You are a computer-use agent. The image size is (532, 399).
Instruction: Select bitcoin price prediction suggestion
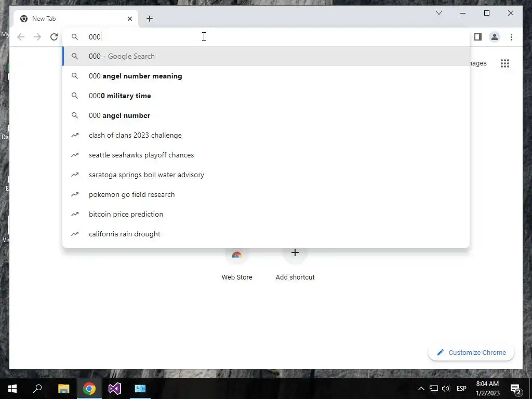coord(267,214)
